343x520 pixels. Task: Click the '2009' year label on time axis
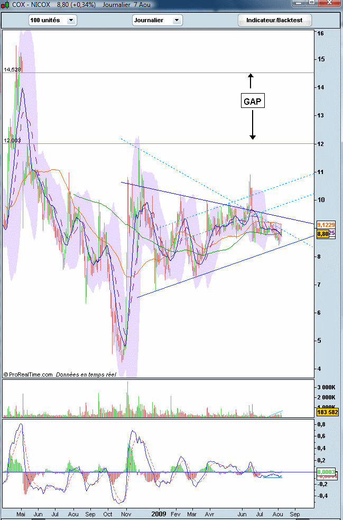pos(159,514)
